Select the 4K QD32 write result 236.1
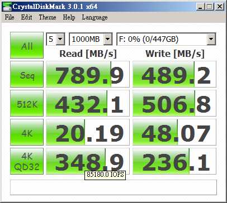The height and width of the screenshot is (203, 227). [x=174, y=161]
